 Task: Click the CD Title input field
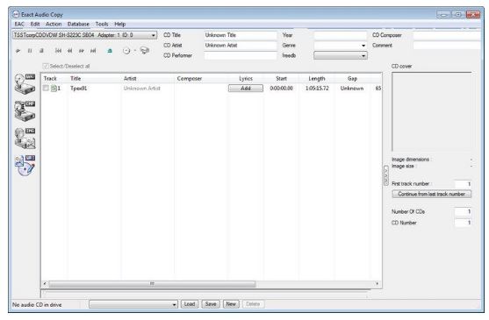pos(241,35)
